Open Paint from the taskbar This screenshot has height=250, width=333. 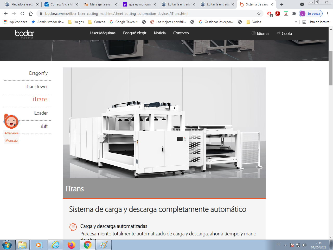[104, 245]
